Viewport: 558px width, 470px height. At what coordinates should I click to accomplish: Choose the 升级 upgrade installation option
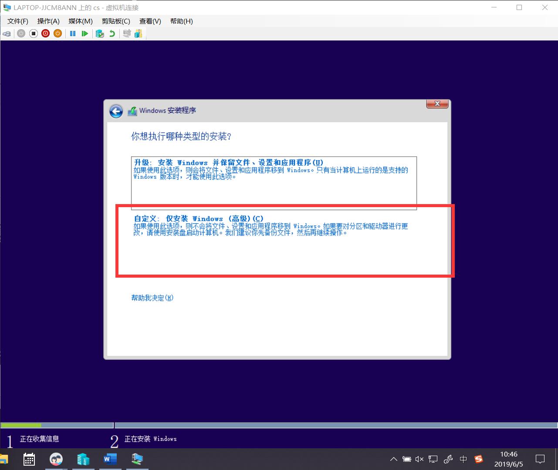tap(274, 183)
